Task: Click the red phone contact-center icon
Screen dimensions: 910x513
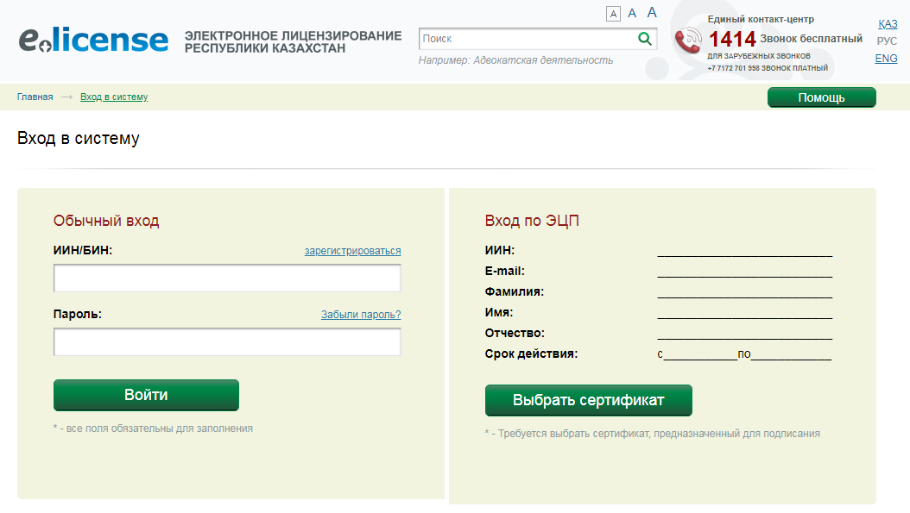Action: pyautogui.click(x=689, y=41)
